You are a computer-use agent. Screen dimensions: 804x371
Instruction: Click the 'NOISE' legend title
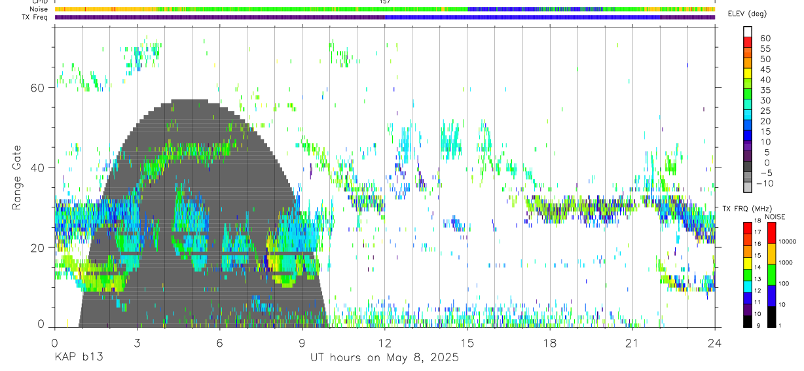click(775, 217)
